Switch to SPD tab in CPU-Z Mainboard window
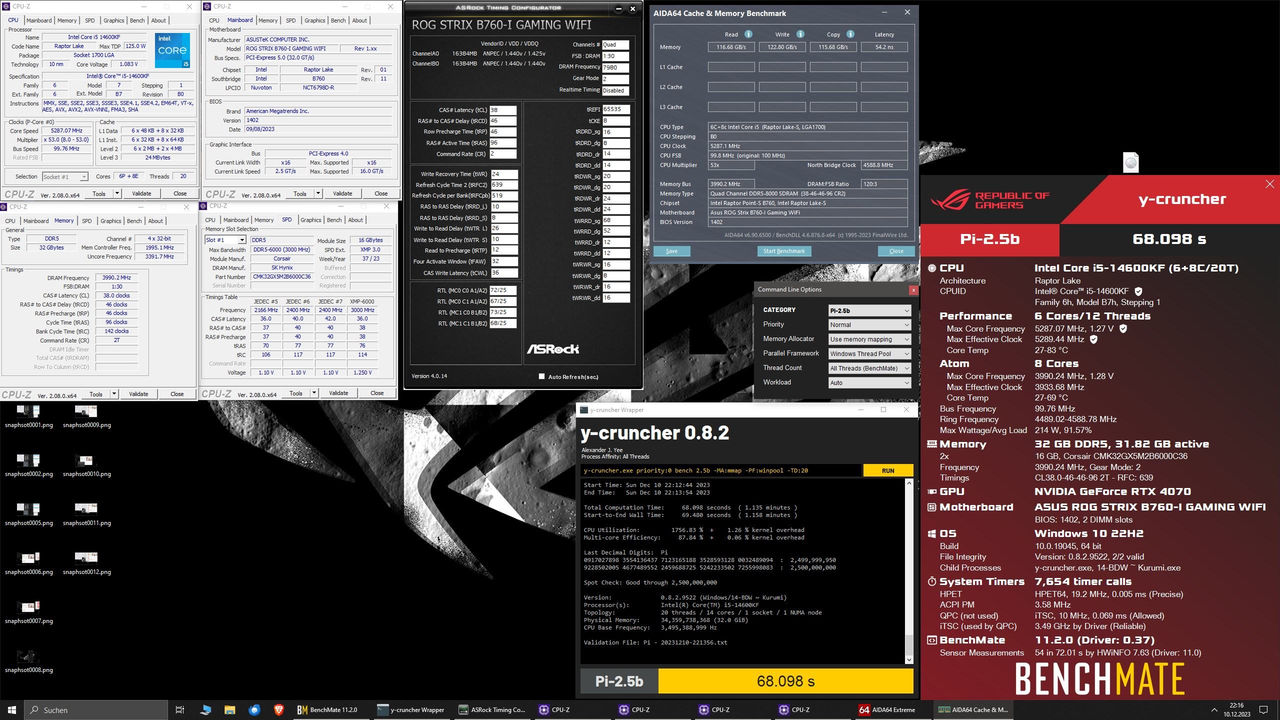The height and width of the screenshot is (720, 1280). click(x=290, y=20)
